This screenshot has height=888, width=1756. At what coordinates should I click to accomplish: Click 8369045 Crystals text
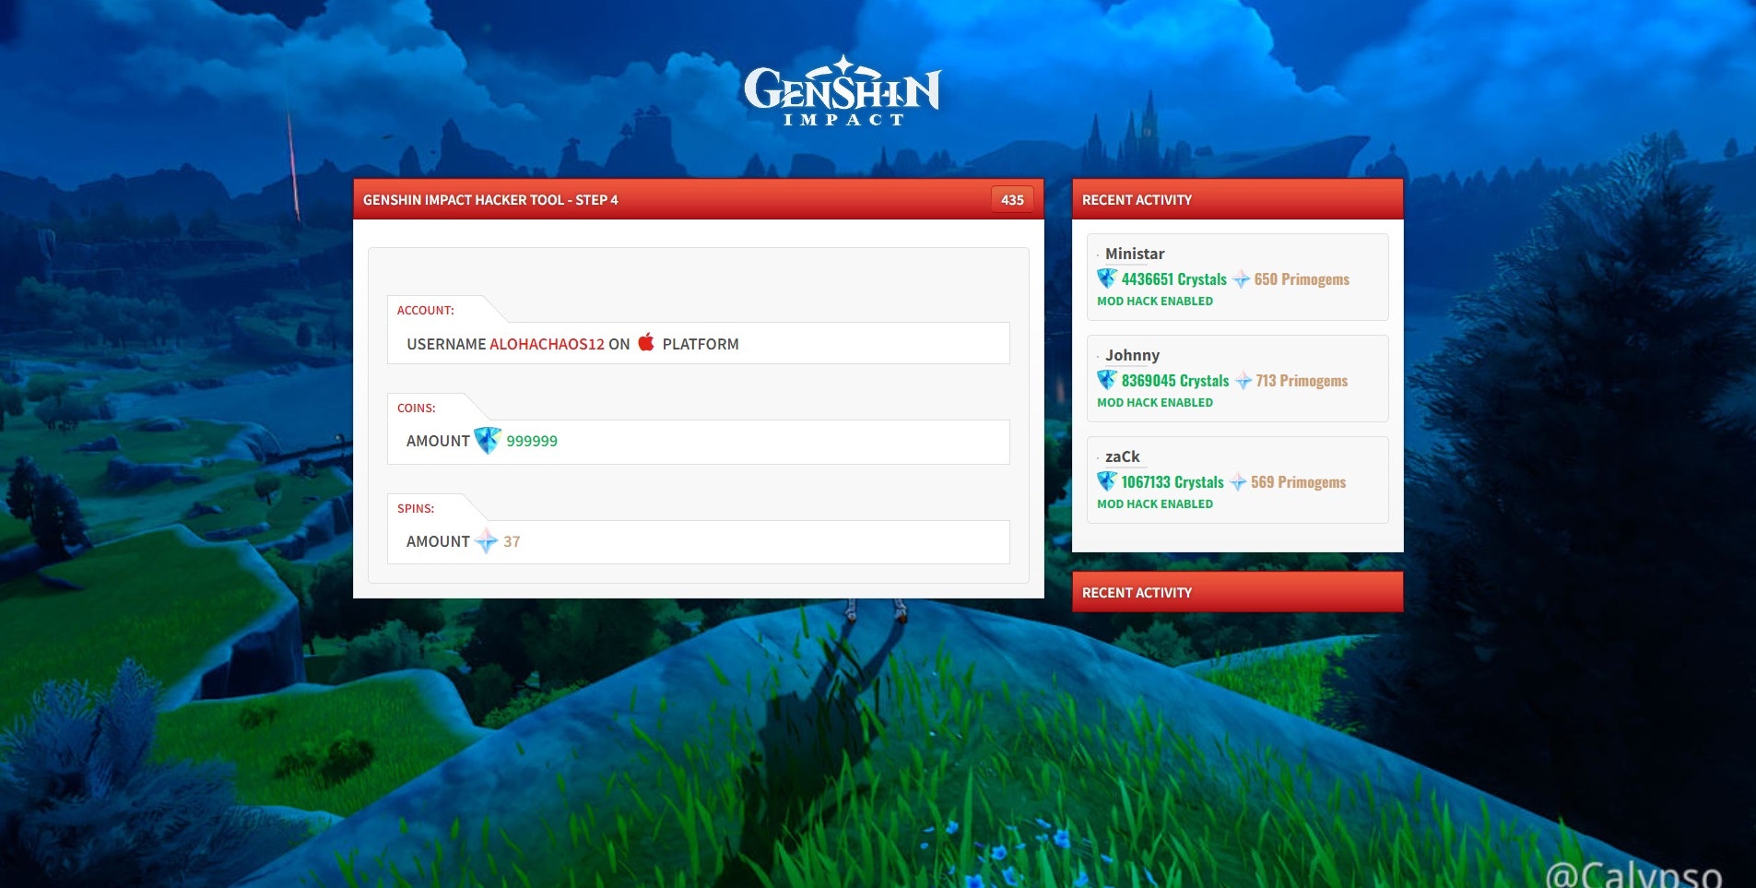coord(1175,381)
